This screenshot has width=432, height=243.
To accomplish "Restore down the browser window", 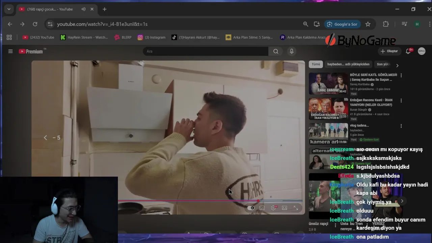I will click(x=413, y=9).
